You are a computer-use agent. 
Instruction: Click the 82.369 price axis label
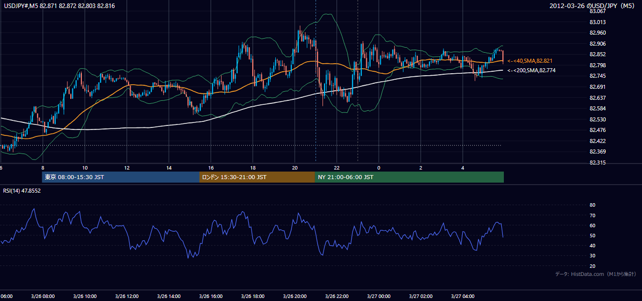597,152
